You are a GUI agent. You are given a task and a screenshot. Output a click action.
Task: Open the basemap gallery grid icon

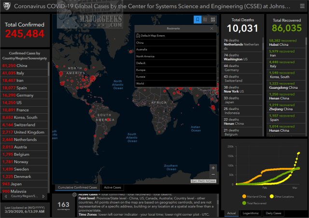click(213, 19)
